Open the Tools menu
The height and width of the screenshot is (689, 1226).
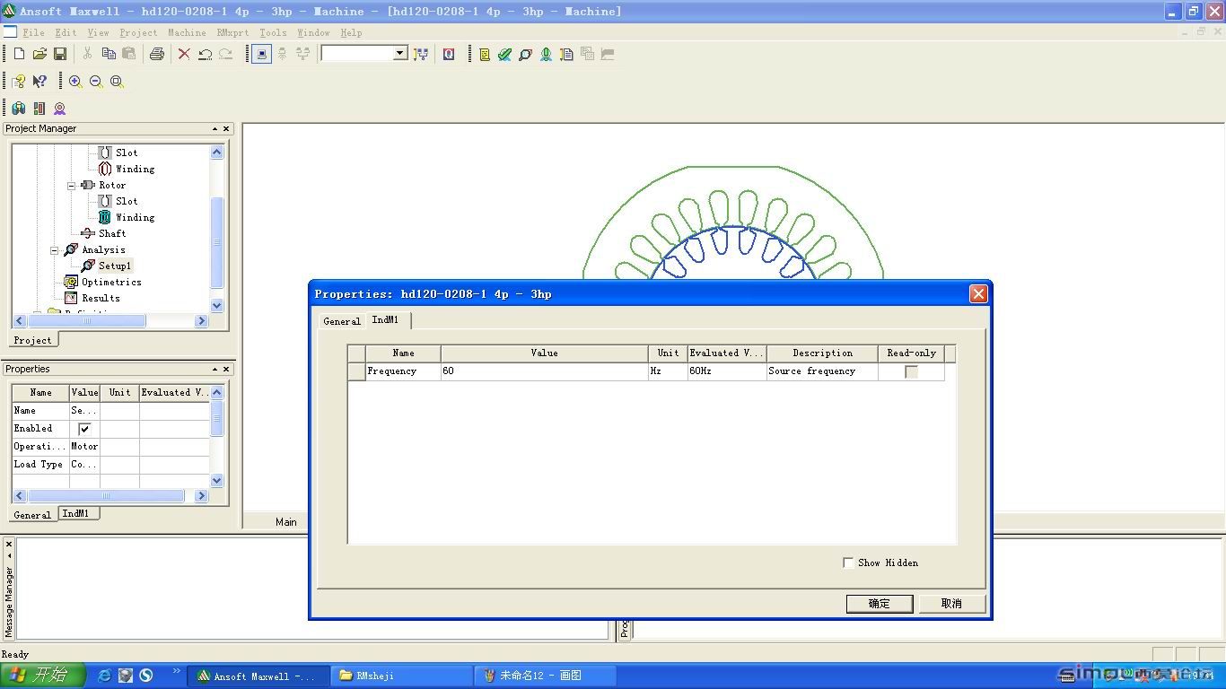click(x=273, y=32)
